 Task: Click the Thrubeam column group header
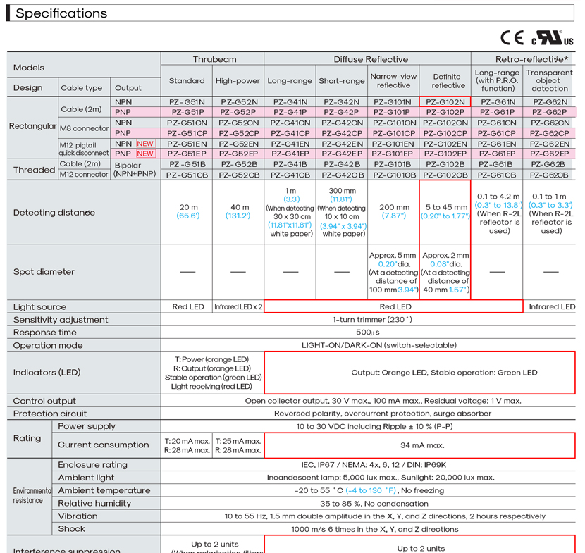coord(214,59)
